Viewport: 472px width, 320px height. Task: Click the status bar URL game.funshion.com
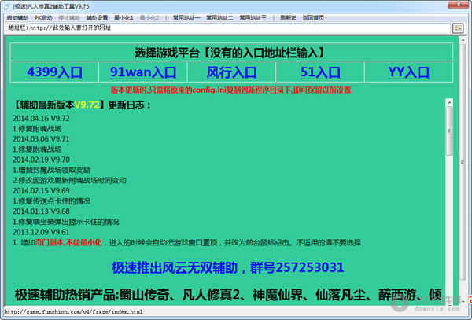point(73,311)
